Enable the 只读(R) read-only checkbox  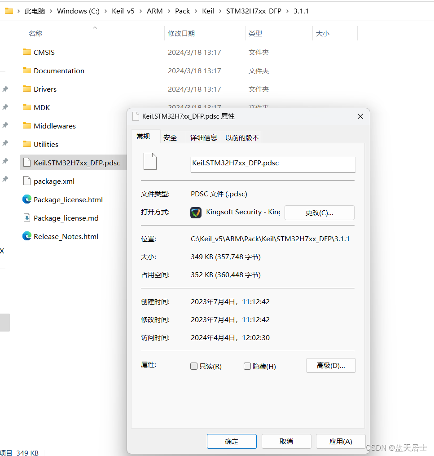click(194, 366)
